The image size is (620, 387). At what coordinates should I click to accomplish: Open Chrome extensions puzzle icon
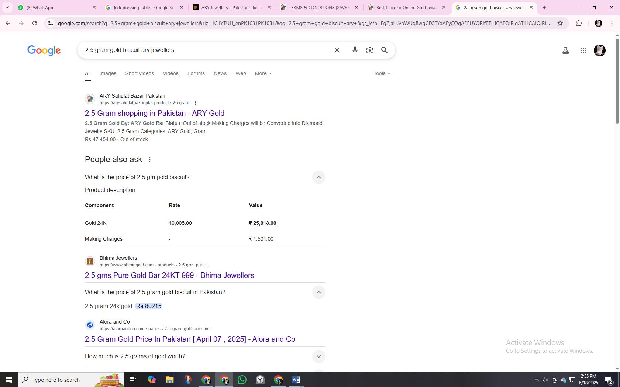click(579, 23)
